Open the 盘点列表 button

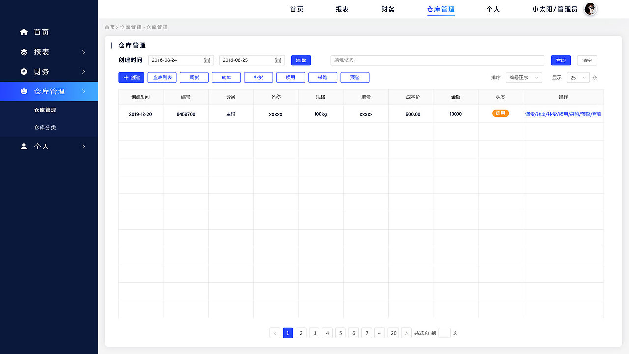163,77
